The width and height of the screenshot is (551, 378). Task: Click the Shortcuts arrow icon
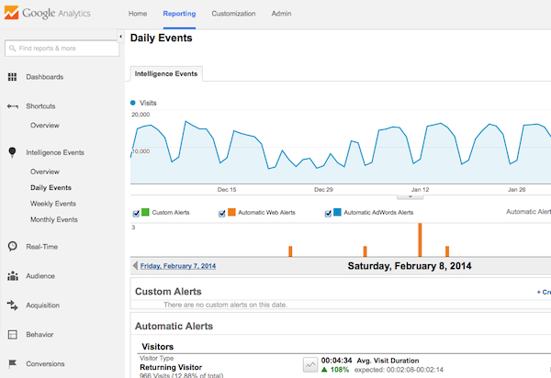point(12,106)
